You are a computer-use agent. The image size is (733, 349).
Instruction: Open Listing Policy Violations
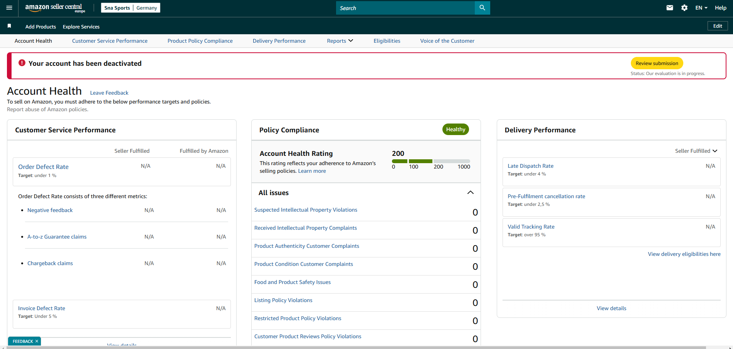[283, 300]
